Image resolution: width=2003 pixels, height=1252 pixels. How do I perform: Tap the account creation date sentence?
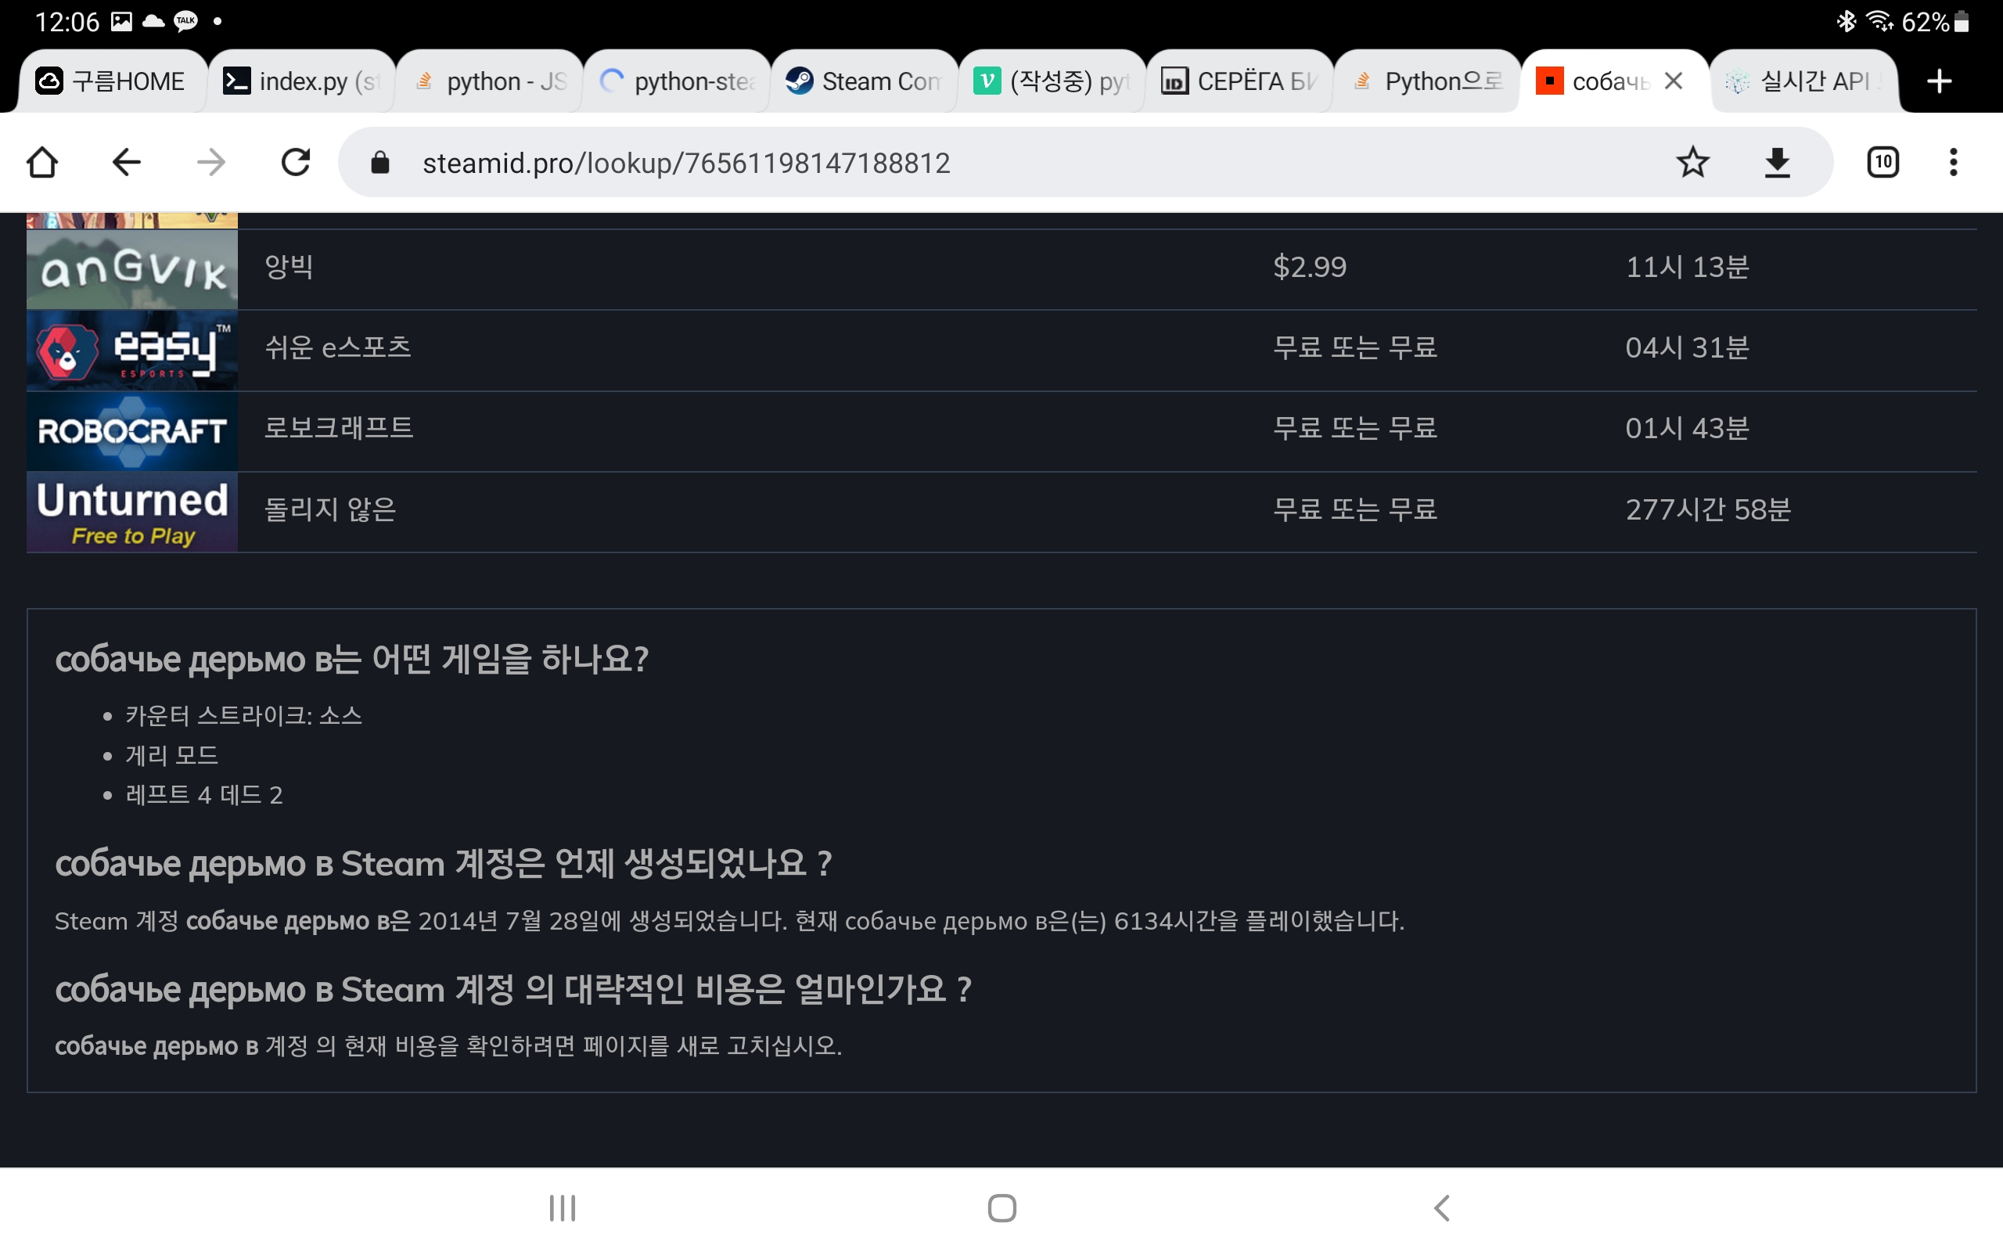[x=729, y=921]
